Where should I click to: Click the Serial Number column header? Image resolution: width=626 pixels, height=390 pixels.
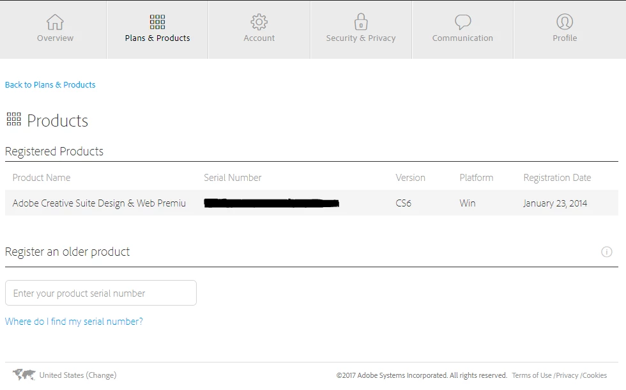click(x=233, y=178)
